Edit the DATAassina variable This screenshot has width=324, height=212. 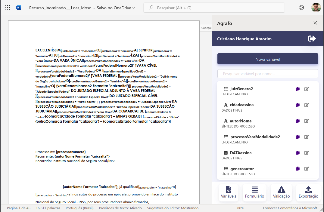point(307,153)
